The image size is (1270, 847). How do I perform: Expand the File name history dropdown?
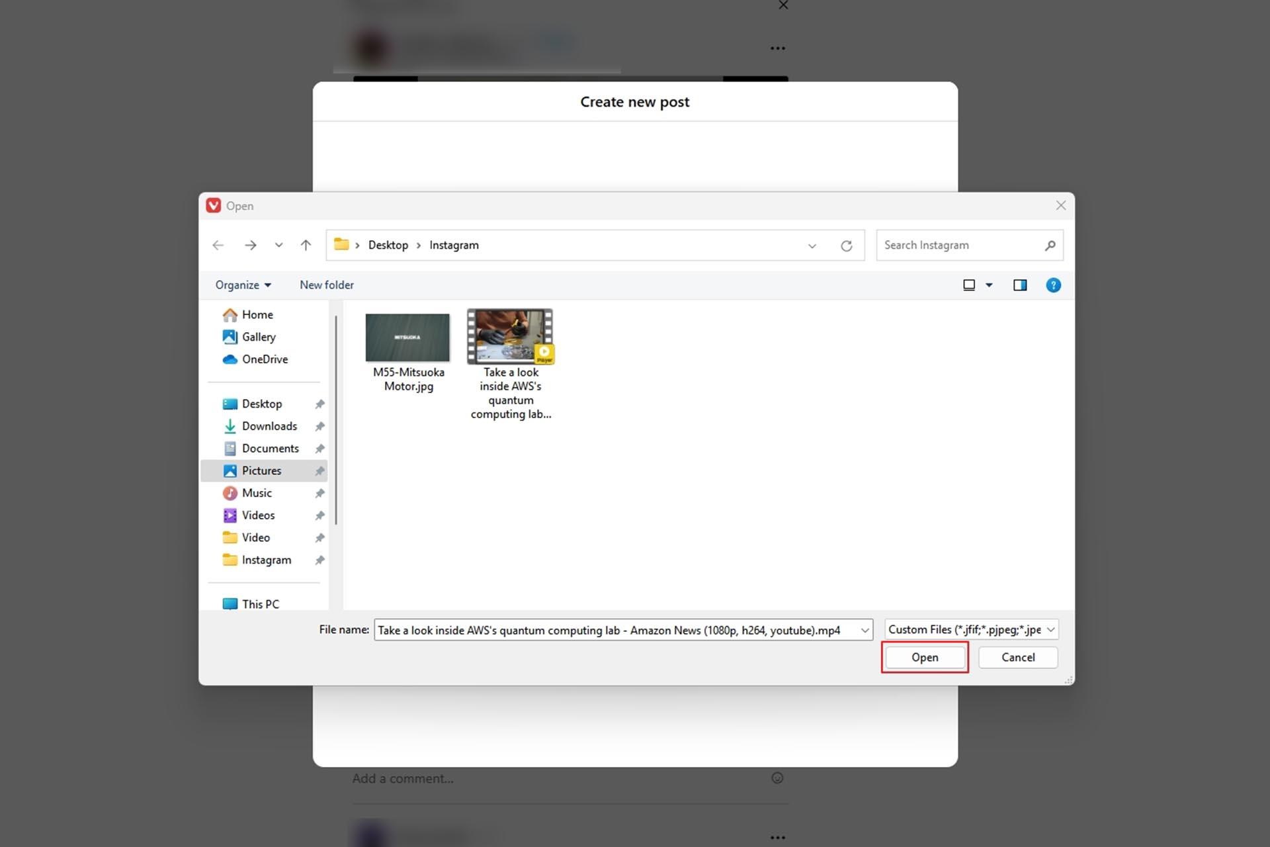click(865, 630)
